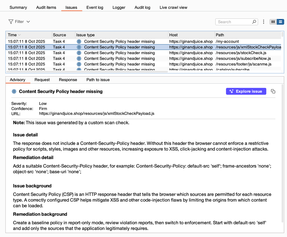Open the three-dot options menu

(264, 22)
